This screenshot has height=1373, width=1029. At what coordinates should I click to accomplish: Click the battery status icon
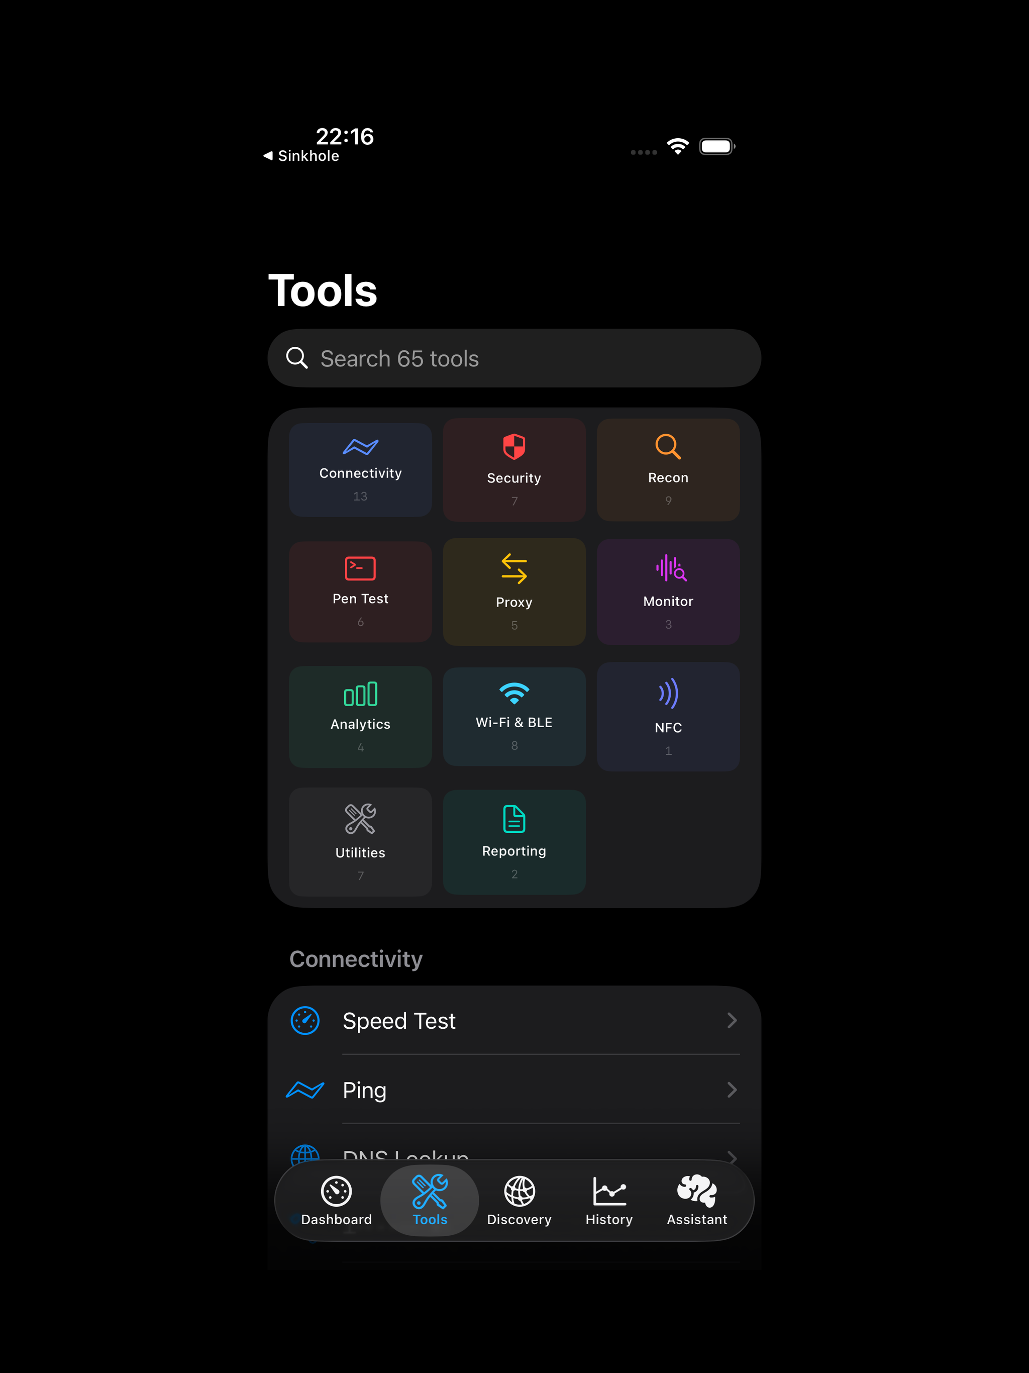pos(717,146)
